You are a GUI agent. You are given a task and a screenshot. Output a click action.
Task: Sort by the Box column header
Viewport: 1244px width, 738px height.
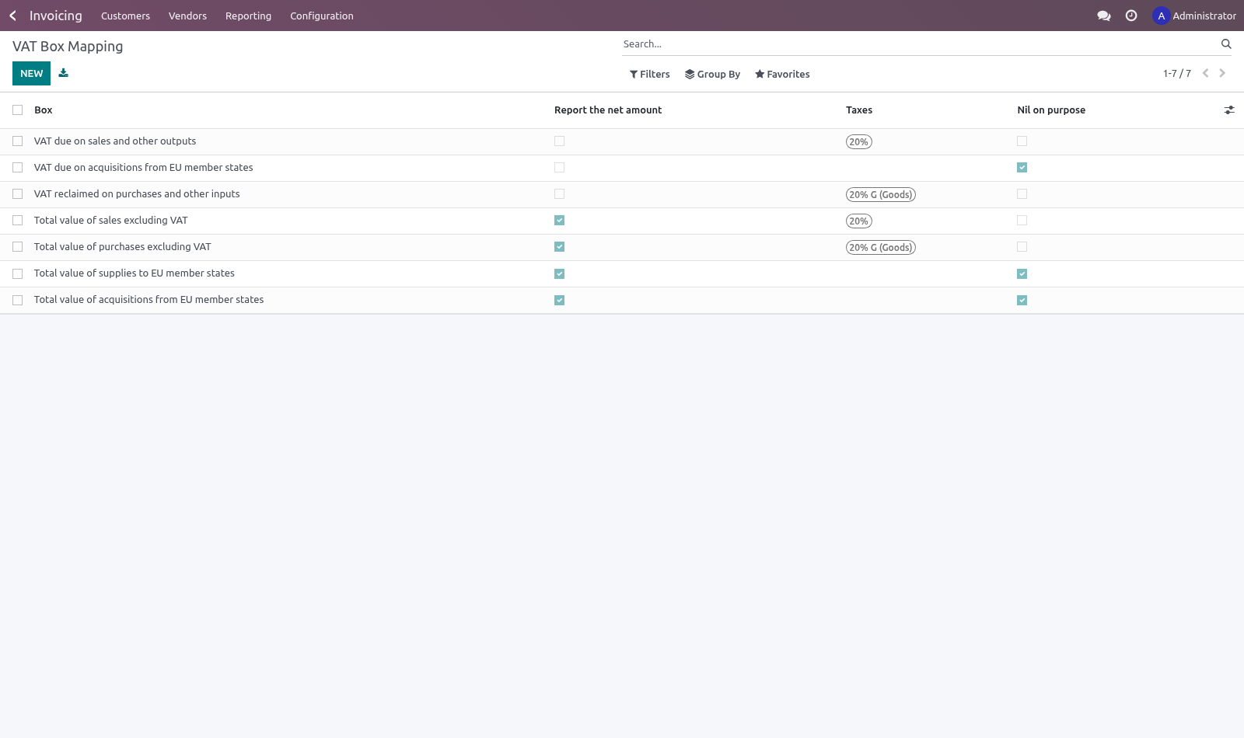click(44, 110)
